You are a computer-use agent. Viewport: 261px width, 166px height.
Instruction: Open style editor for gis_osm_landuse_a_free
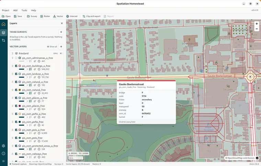point(35,77)
